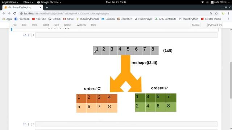Image resolution: width=232 pixels, height=130 pixels.
Task: Open the Planet Python bookmark
Action: point(188,19)
